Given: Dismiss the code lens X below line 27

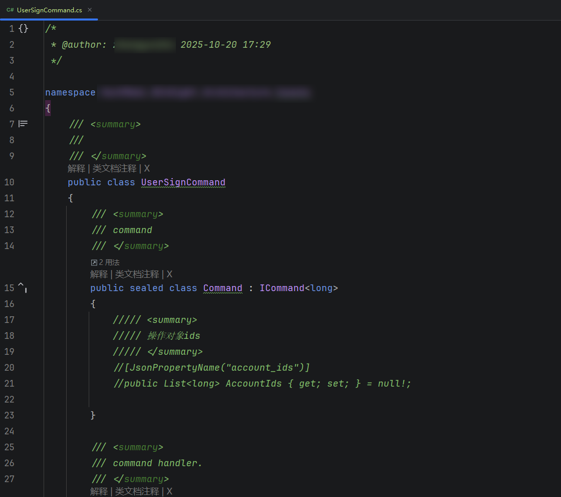Looking at the screenshot, I should (x=169, y=491).
